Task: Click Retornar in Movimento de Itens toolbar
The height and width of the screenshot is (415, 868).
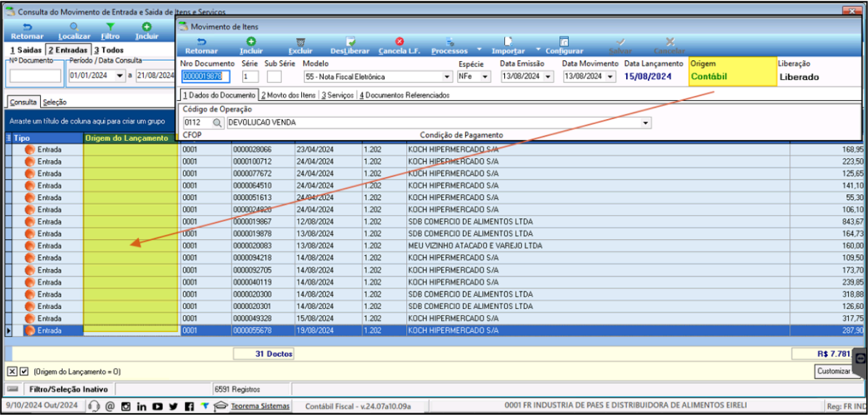Action: point(201,45)
